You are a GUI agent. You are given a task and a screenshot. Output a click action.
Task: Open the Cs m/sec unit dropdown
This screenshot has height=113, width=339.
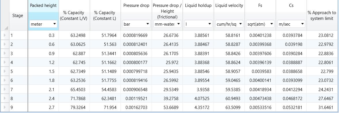pyautogui.click(x=291, y=24)
